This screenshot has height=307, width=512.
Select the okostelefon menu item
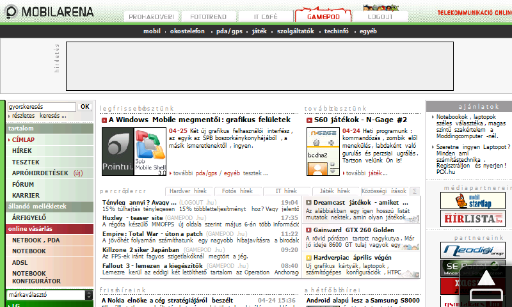point(187,31)
